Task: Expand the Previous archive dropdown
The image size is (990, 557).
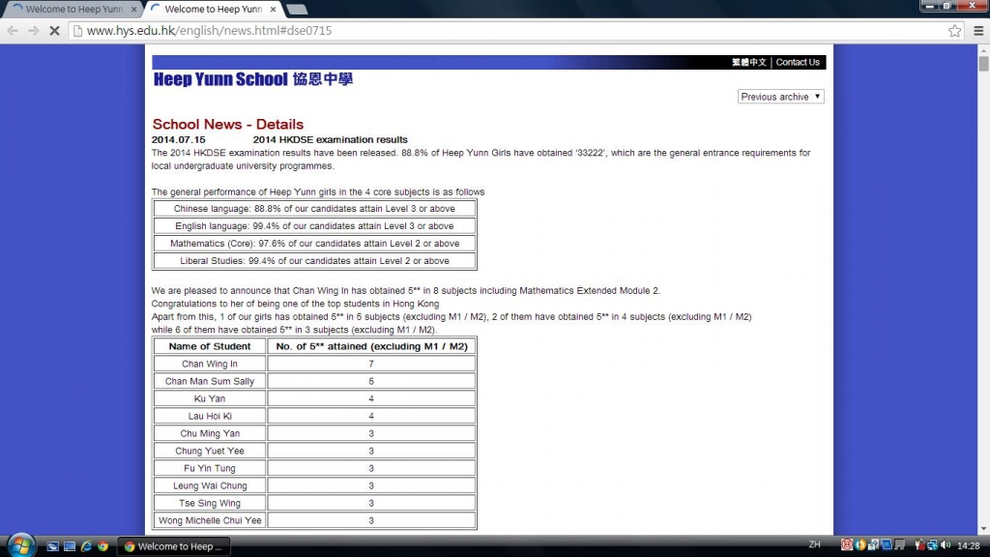Action: (x=781, y=97)
